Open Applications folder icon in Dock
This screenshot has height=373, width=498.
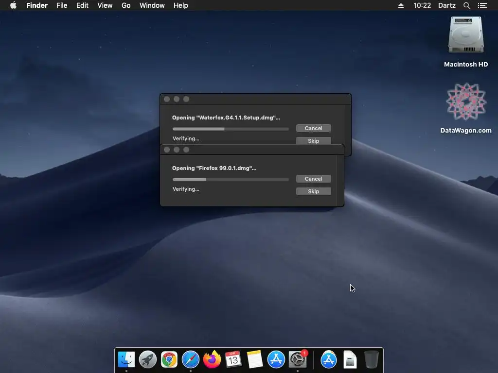329,359
